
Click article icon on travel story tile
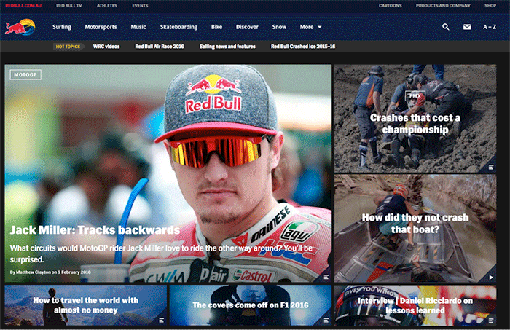161,321
